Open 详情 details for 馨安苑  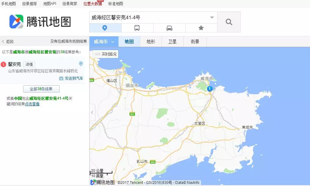pos(29,64)
